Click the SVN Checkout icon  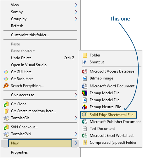(x=6, y=127)
